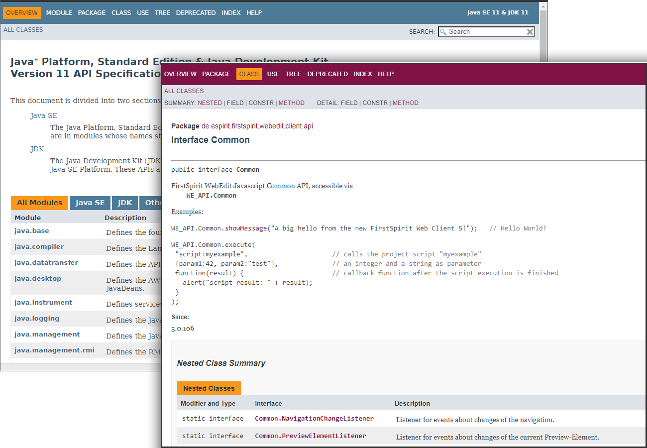This screenshot has height=448, width=647.
Task: Open HELP in the FirstSpirit docs navbar
Action: coord(386,74)
